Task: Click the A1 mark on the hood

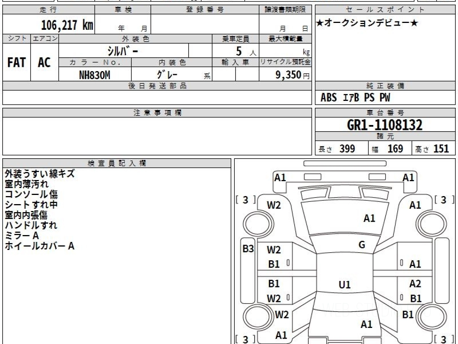Action: (369, 218)
